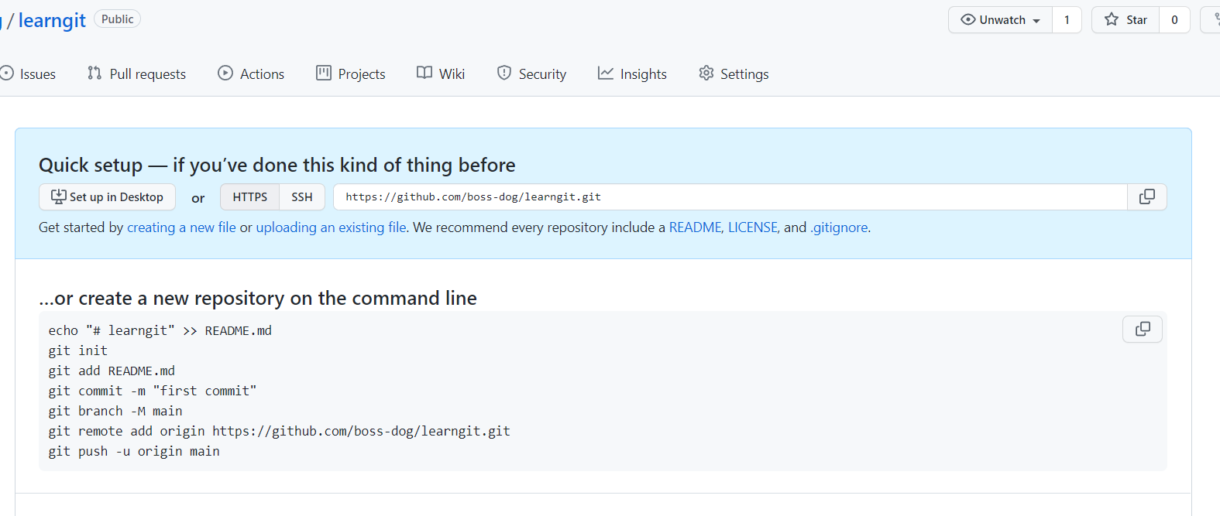
Task: Click the 'git add README.md' command
Action: (112, 371)
